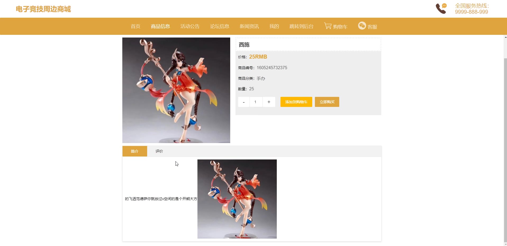The image size is (507, 246).
Task: Go to 活动公告 announcements
Action: (x=190, y=26)
